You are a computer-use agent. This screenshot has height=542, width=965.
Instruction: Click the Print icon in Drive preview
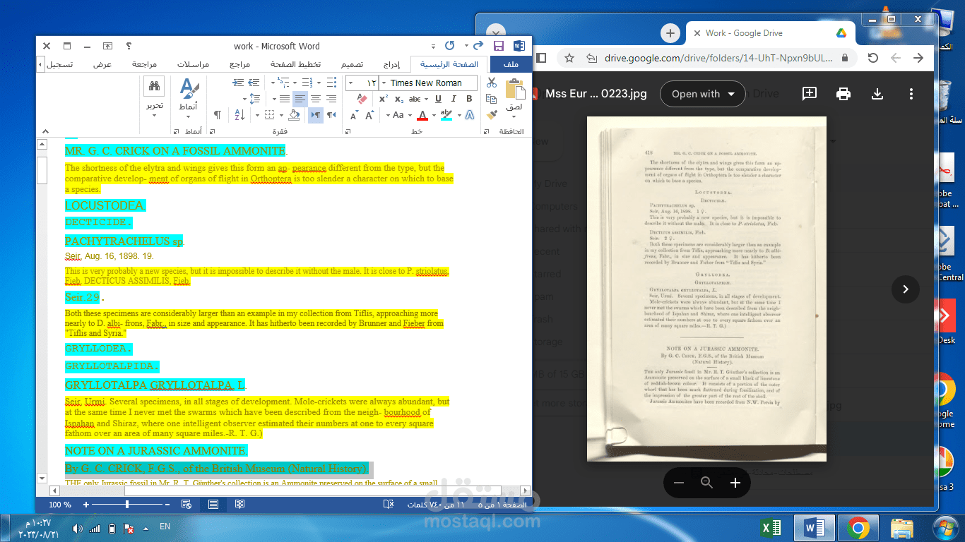843,94
